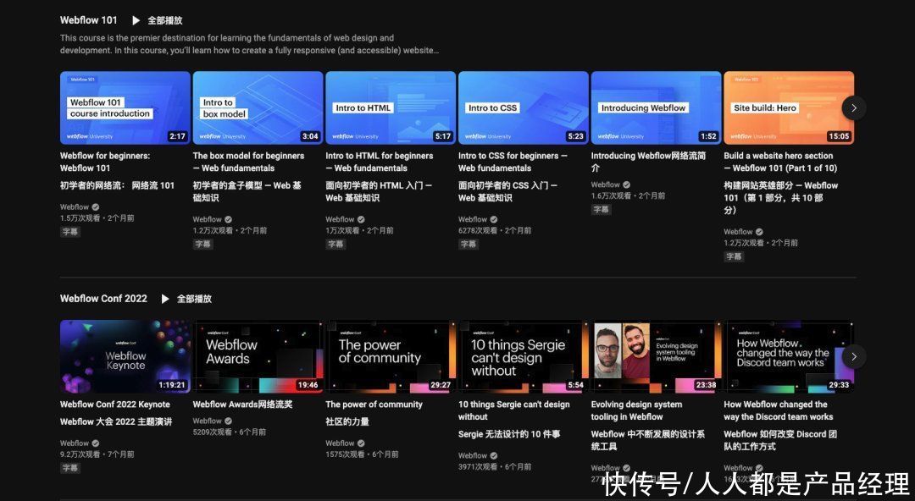The height and width of the screenshot is (501, 915).
Task: Visit the Webflow channel under 'Intro to CSS for beginners'
Action: click(473, 219)
